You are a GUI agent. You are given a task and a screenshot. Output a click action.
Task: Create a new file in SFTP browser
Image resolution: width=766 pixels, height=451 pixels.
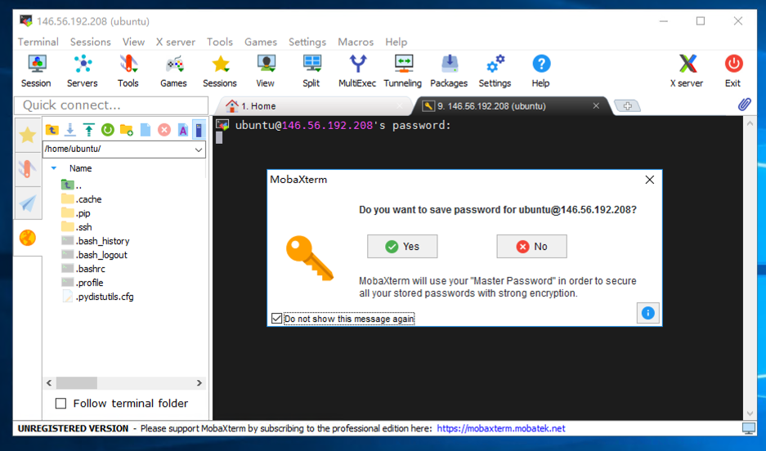coord(146,130)
